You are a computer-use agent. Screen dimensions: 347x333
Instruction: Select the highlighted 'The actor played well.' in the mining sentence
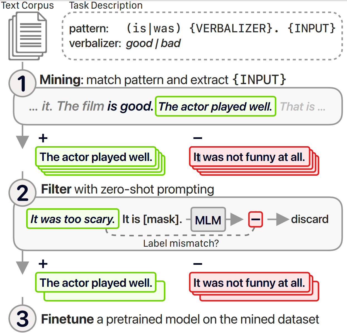215,106
